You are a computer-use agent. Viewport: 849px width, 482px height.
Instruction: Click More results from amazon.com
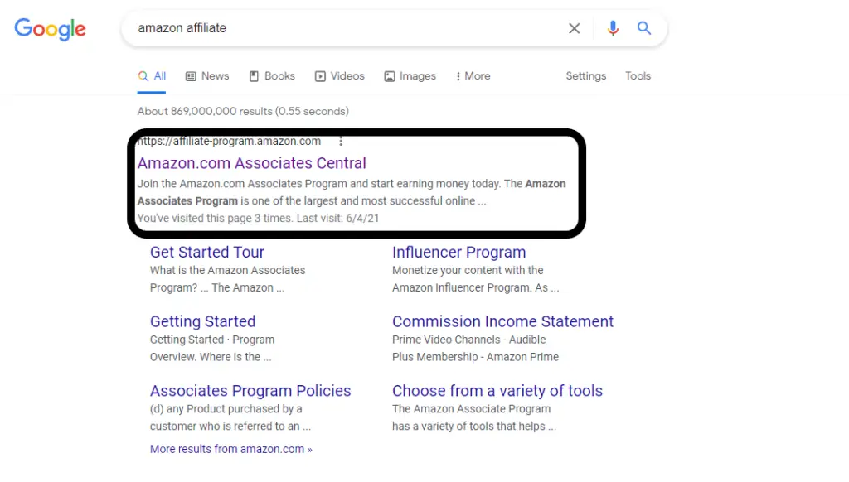coord(231,449)
